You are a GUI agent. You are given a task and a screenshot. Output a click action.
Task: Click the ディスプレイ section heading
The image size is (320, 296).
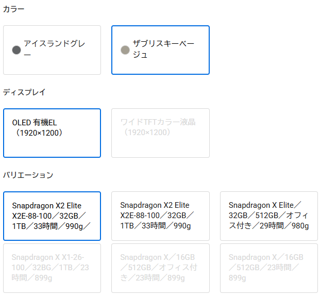pyautogui.click(x=24, y=92)
